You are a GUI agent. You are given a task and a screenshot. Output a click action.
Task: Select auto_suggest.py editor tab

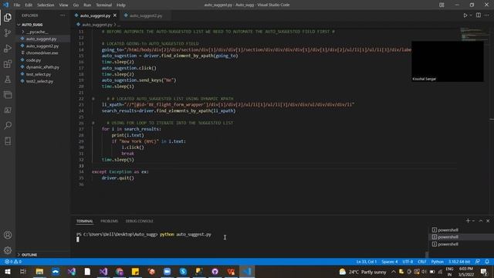[95, 15]
